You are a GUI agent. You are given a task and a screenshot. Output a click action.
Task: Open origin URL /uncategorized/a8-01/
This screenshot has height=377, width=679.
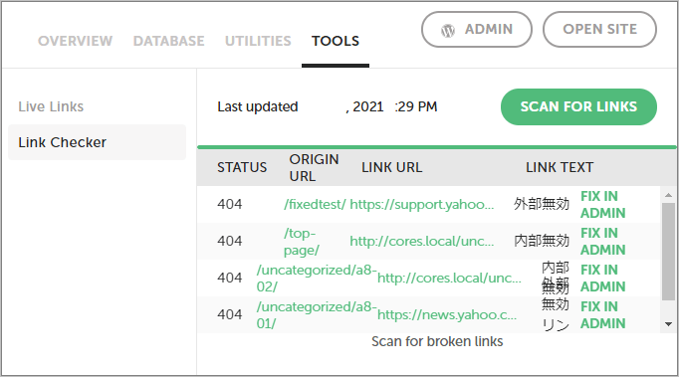coord(317,315)
